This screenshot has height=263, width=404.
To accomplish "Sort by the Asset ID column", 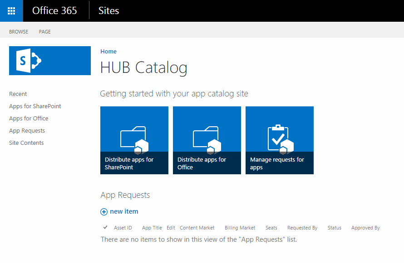I will [x=123, y=228].
